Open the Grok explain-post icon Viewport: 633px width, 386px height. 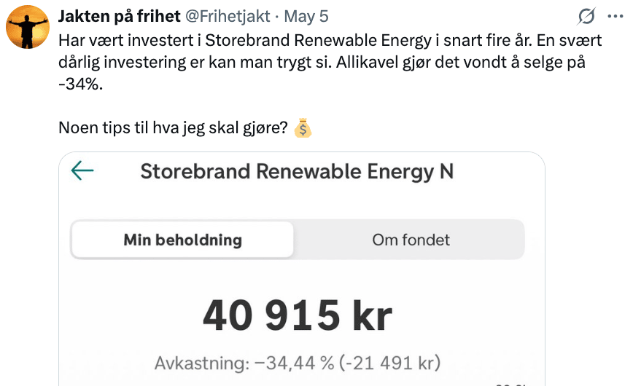586,16
